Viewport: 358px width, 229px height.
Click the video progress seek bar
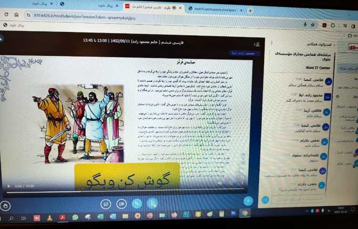[126, 190]
